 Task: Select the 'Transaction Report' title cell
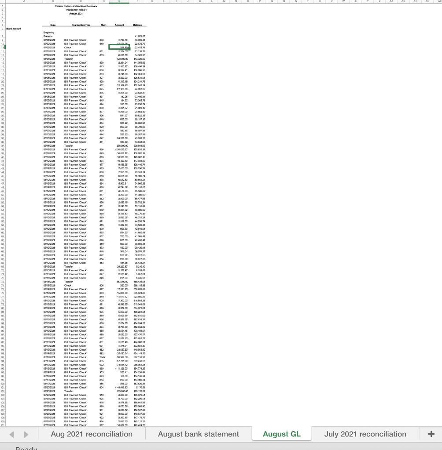[x=76, y=10]
